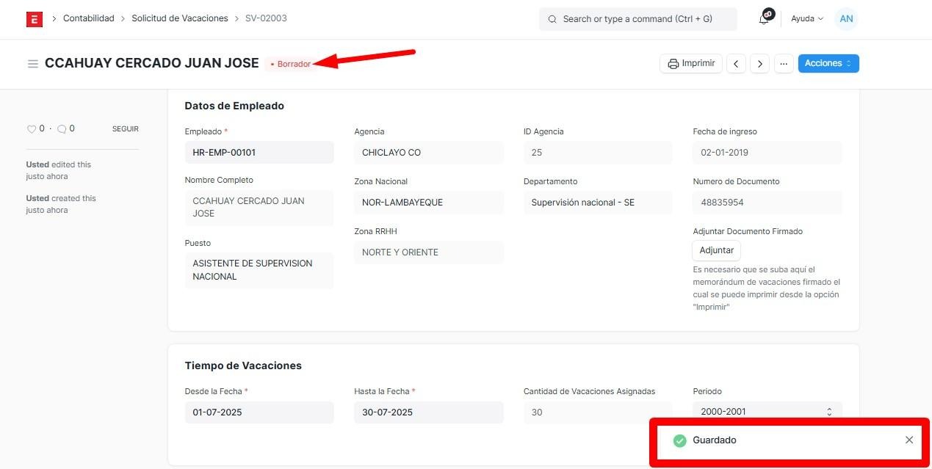Open comments via speech bubble icon
Image resolution: width=932 pixels, height=469 pixels.
(x=62, y=129)
